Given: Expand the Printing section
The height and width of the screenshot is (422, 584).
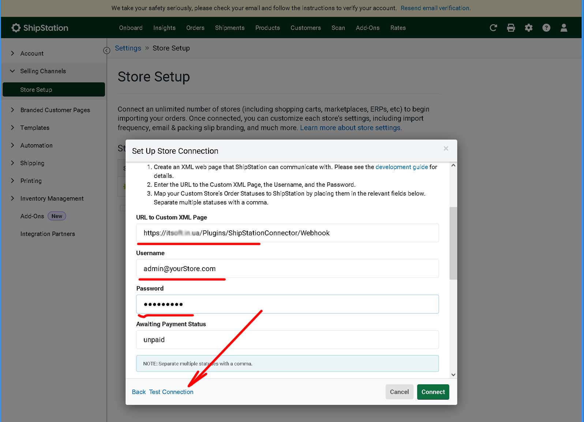Looking at the screenshot, I should click(x=12, y=180).
